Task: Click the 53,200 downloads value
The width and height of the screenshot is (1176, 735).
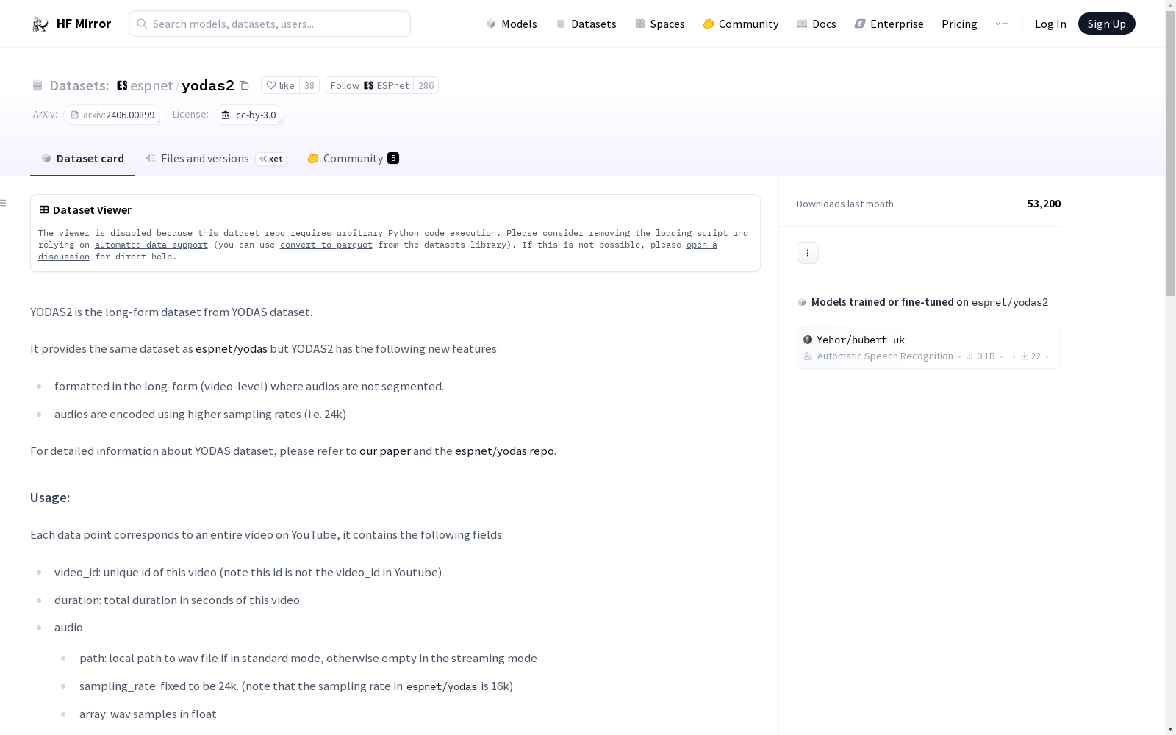Action: coord(1044,204)
